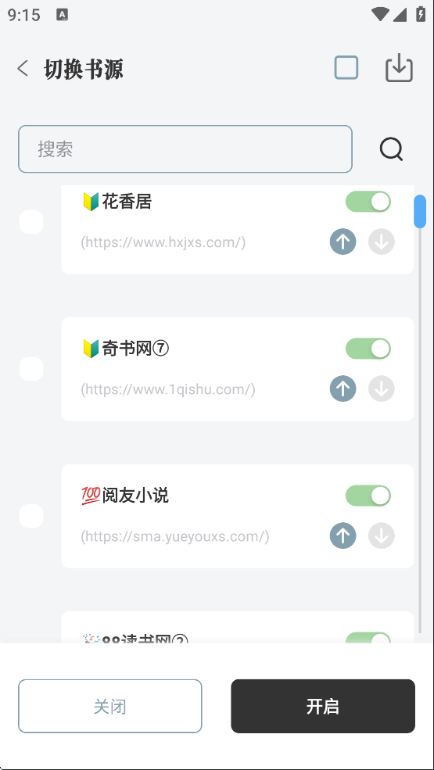Toggle the 奇书网⑦ source switch
This screenshot has width=434, height=770.
pos(368,349)
